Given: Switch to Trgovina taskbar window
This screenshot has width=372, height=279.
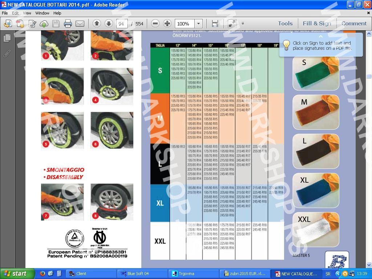Looking at the screenshot, I should (x=194, y=274).
